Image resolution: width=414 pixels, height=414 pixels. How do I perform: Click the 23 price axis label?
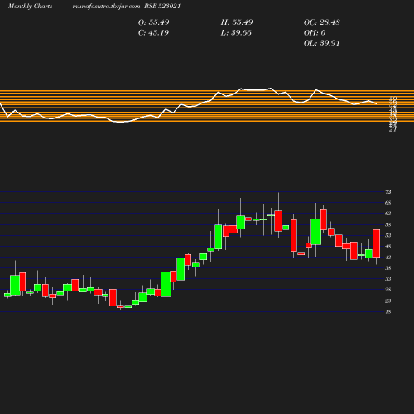click(x=388, y=301)
